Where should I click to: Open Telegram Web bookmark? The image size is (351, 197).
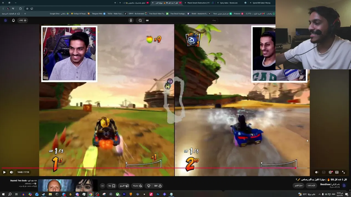tap(98, 14)
